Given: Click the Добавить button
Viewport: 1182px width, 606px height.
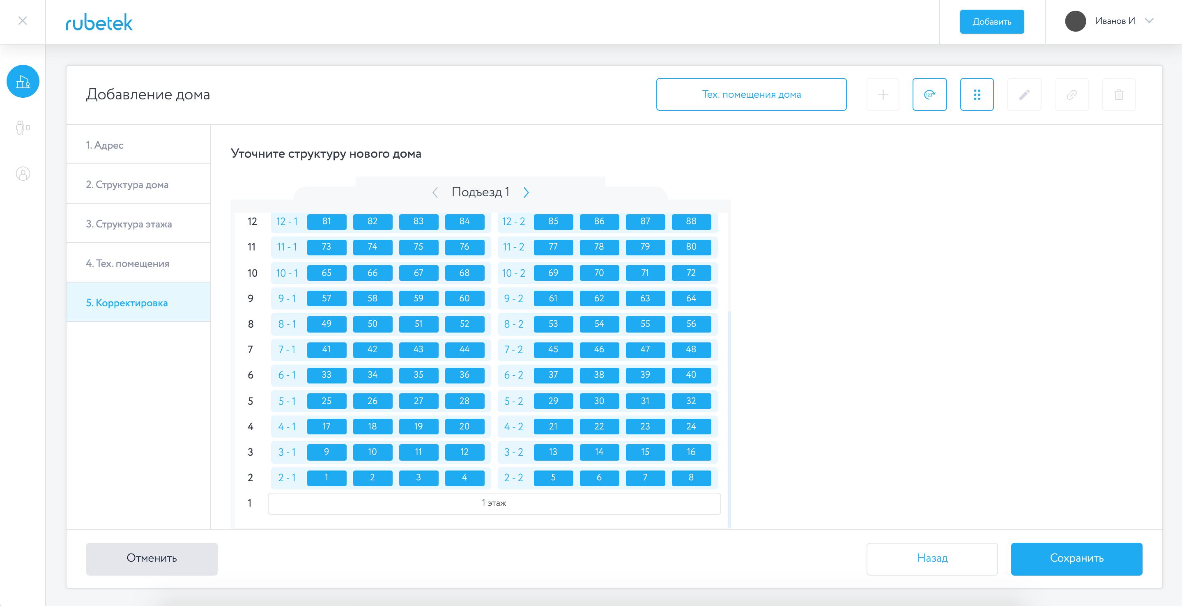Looking at the screenshot, I should point(992,22).
